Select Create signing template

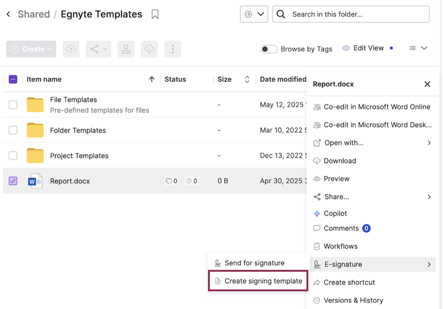tap(258, 281)
